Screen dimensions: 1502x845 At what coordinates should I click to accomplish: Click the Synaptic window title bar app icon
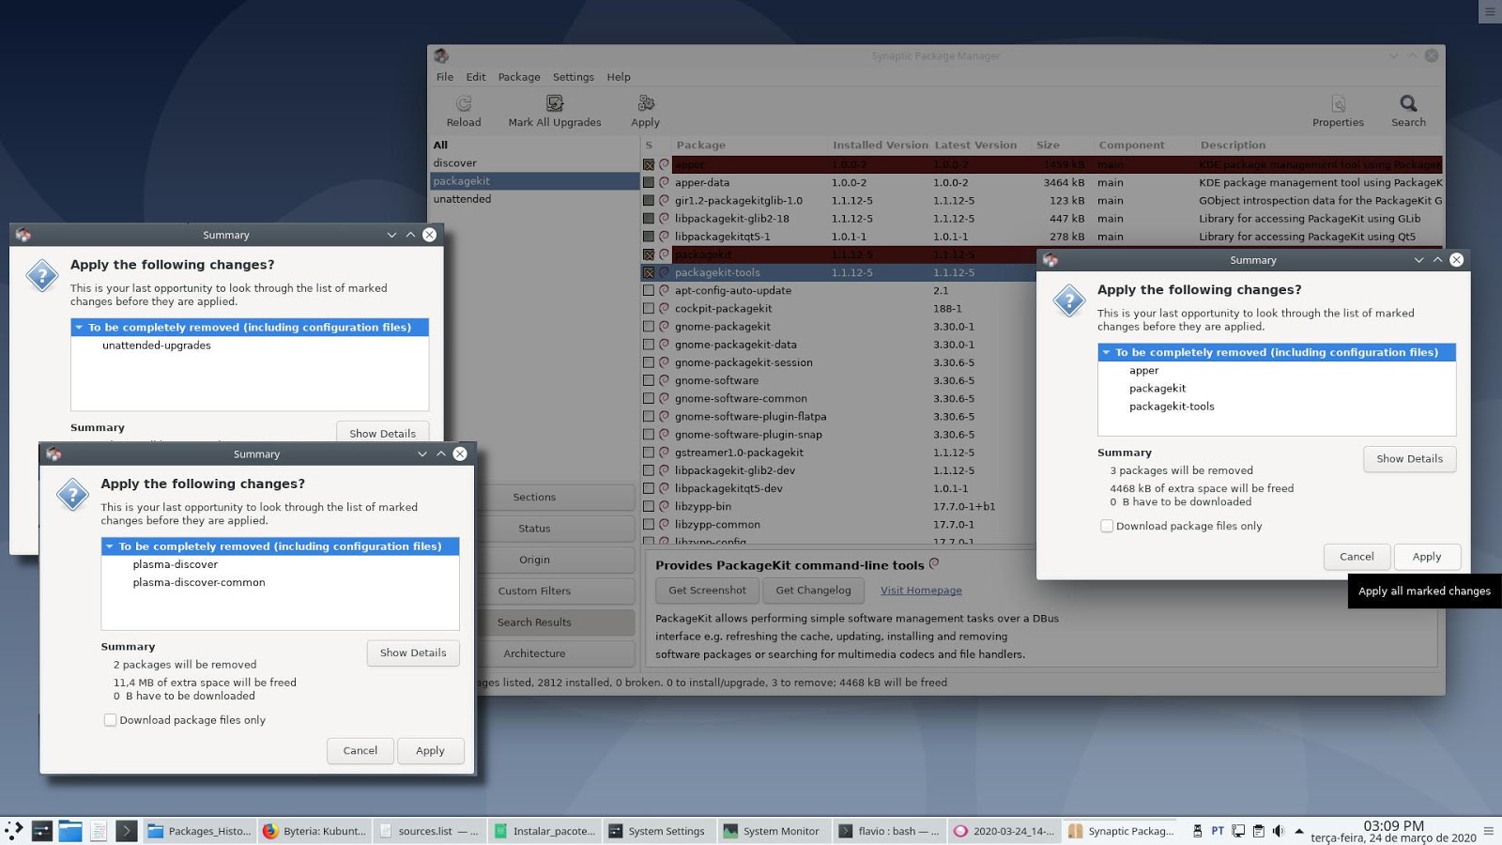(441, 56)
